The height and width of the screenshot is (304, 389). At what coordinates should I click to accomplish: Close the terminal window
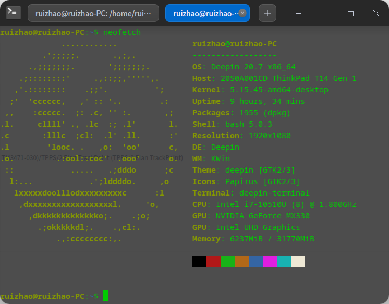[x=376, y=14]
